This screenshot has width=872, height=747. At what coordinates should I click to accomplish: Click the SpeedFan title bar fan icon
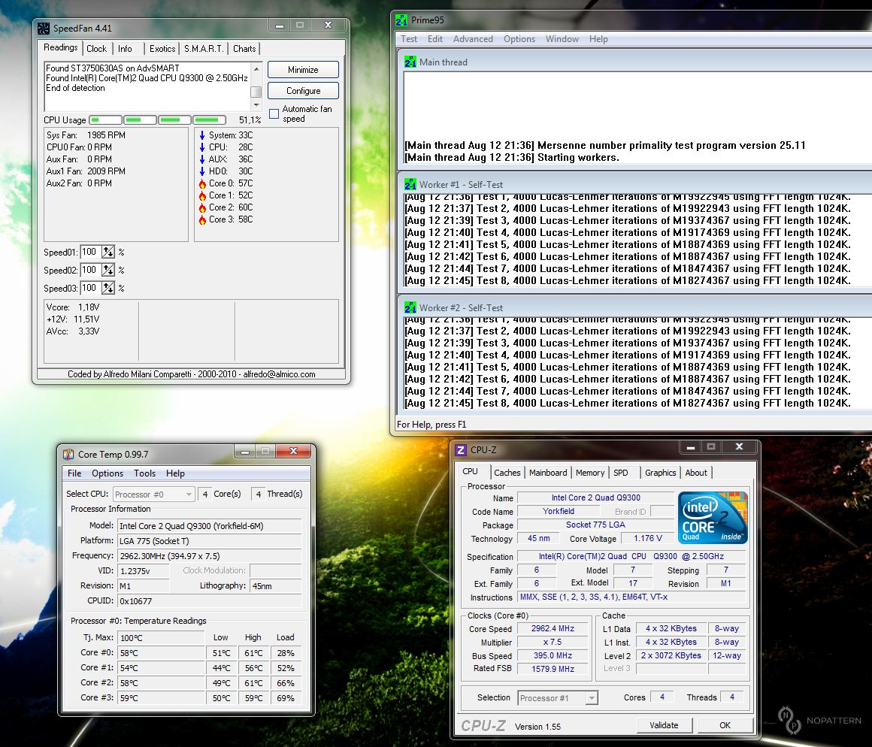coord(44,29)
